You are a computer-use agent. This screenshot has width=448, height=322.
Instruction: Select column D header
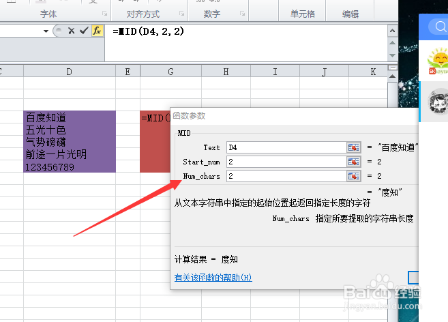(70, 72)
